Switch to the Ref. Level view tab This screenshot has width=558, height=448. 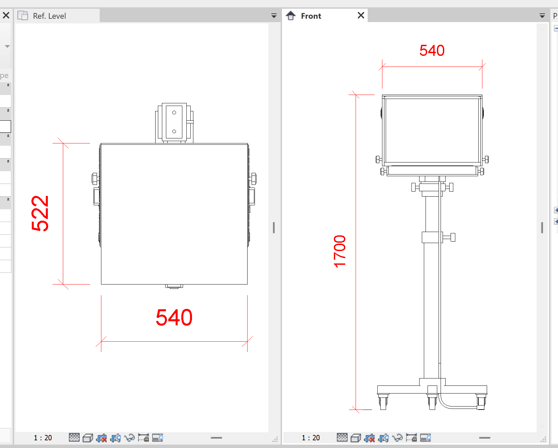[x=57, y=16]
